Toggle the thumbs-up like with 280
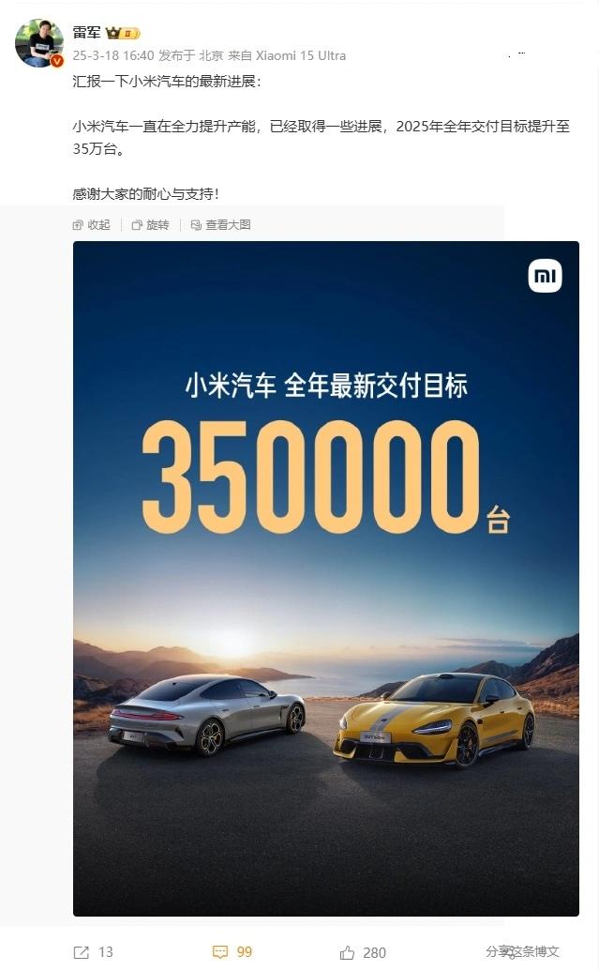Screen dimensions: 599x971 363,952
